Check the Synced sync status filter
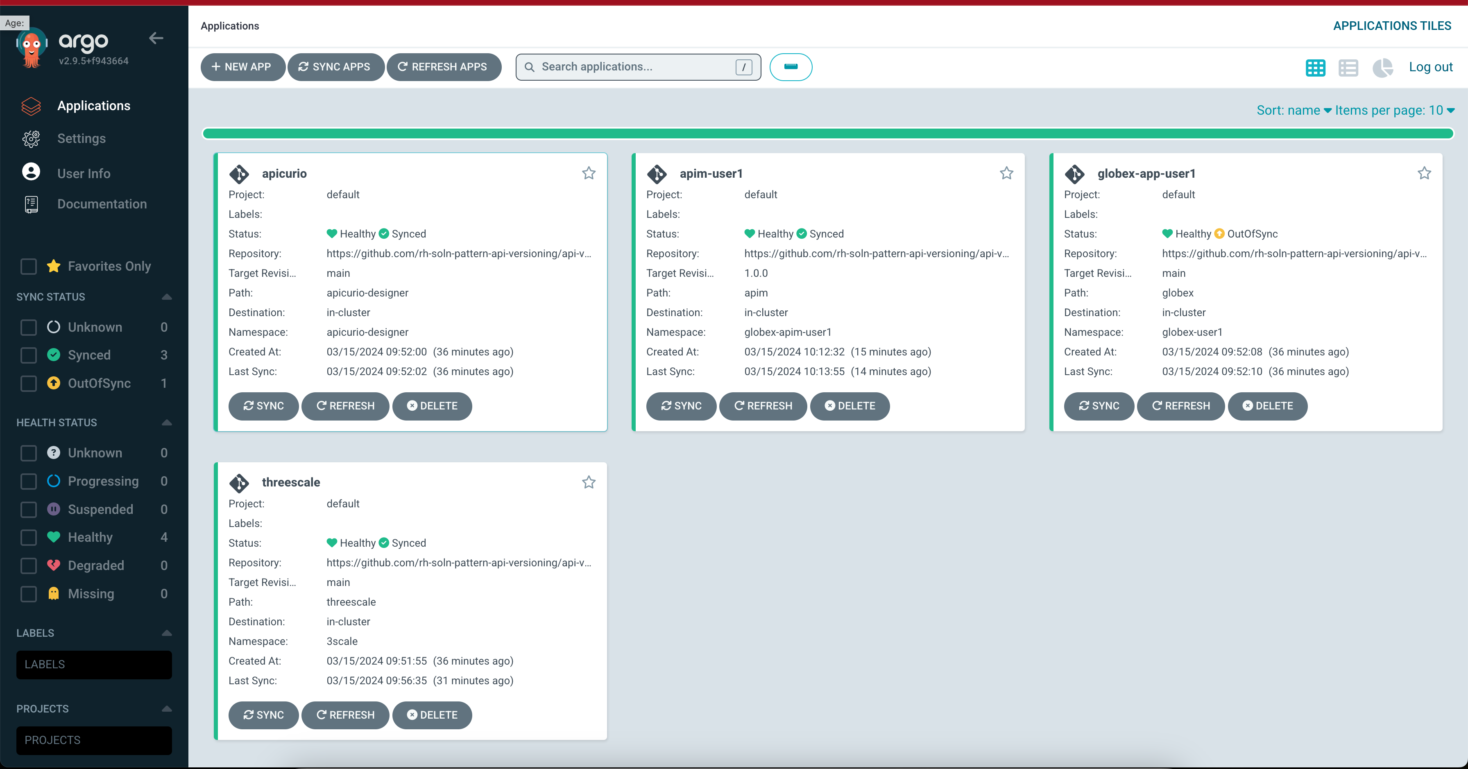This screenshot has height=769, width=1468. tap(29, 355)
